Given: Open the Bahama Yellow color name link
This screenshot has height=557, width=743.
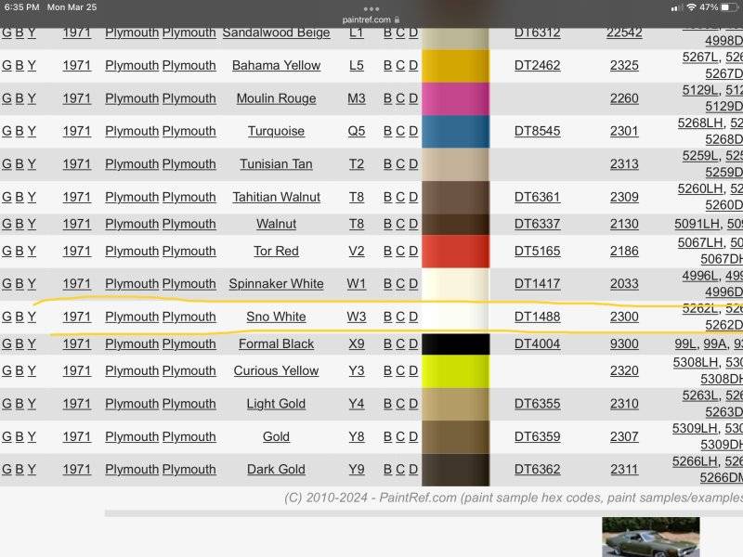Looking at the screenshot, I should [x=276, y=65].
